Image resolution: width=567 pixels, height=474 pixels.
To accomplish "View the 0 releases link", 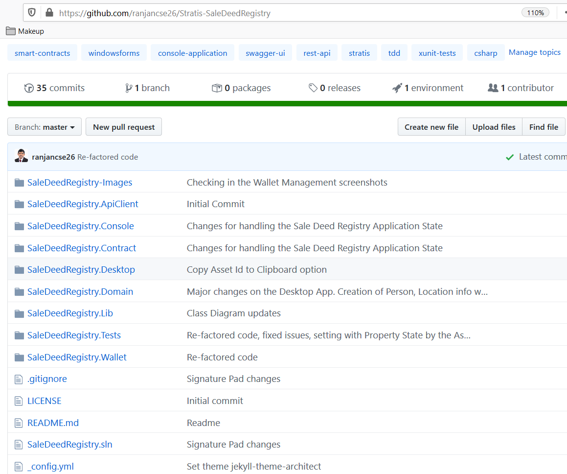I will pos(335,88).
